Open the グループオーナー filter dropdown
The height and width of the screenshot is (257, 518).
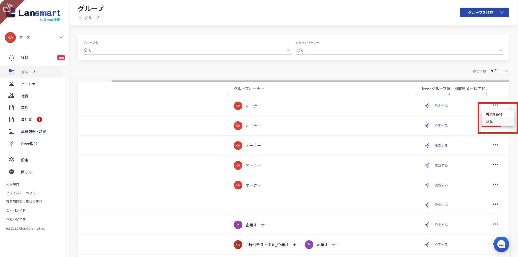[x=399, y=50]
